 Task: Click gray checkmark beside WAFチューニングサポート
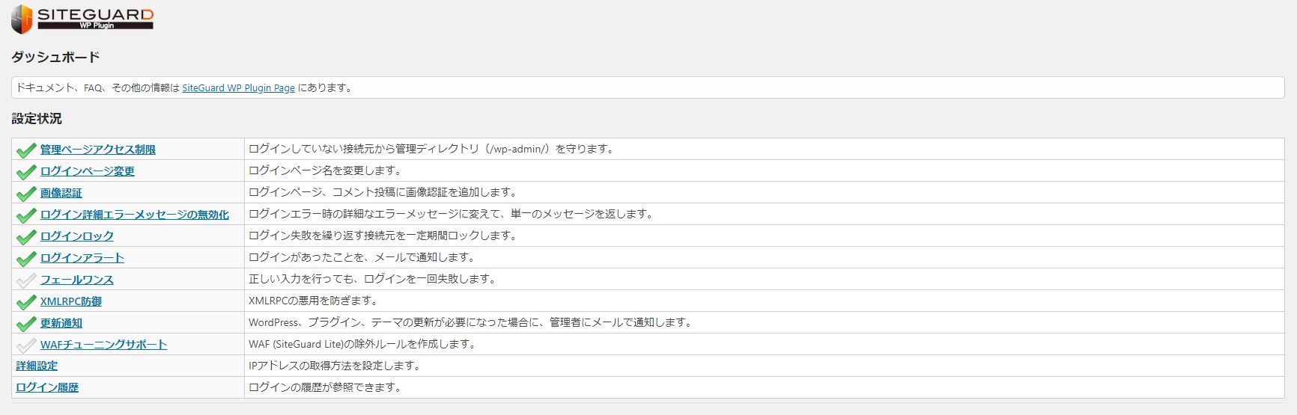[26, 345]
